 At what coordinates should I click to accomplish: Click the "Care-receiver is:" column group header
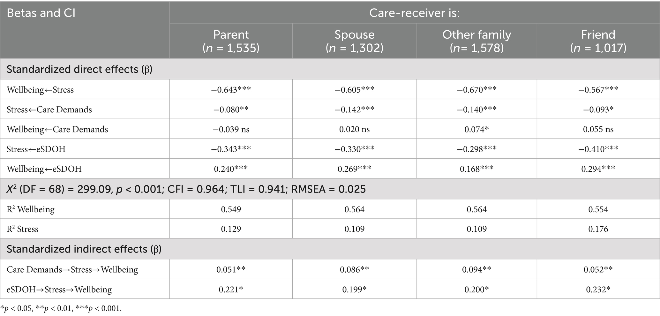tap(414, 13)
